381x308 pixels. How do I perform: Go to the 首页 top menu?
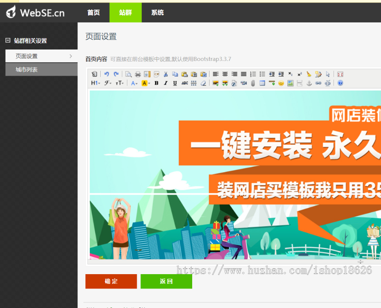tap(94, 12)
